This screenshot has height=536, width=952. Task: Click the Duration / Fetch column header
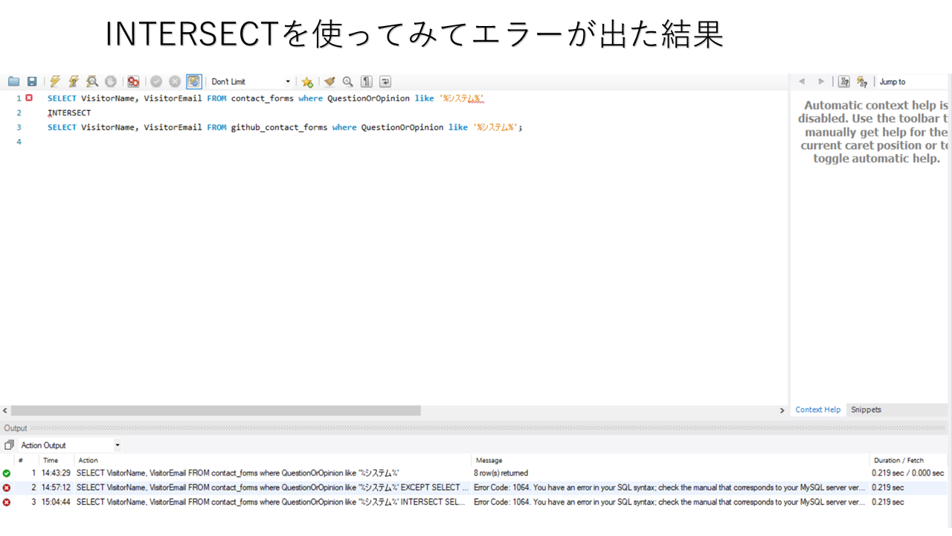(x=909, y=460)
